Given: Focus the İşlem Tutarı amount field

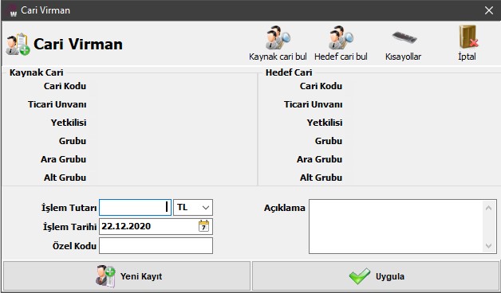Looking at the screenshot, I should pyautogui.click(x=135, y=208).
